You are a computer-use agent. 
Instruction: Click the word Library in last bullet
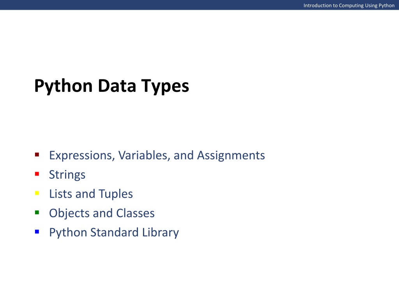[161, 233]
